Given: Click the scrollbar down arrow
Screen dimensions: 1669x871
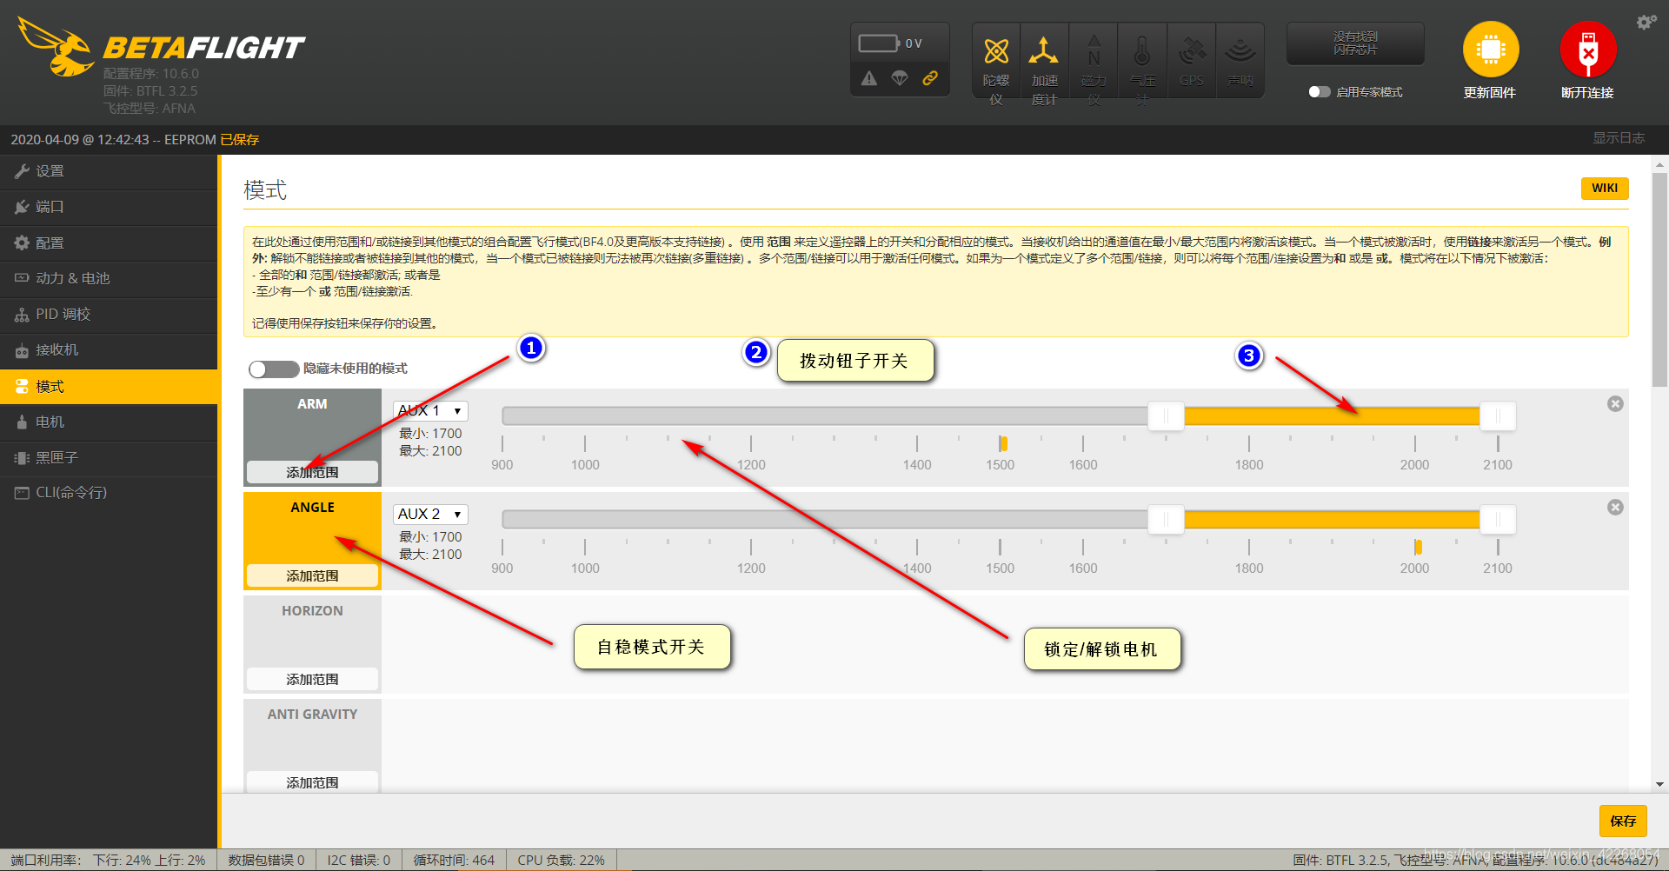Looking at the screenshot, I should tap(1659, 784).
